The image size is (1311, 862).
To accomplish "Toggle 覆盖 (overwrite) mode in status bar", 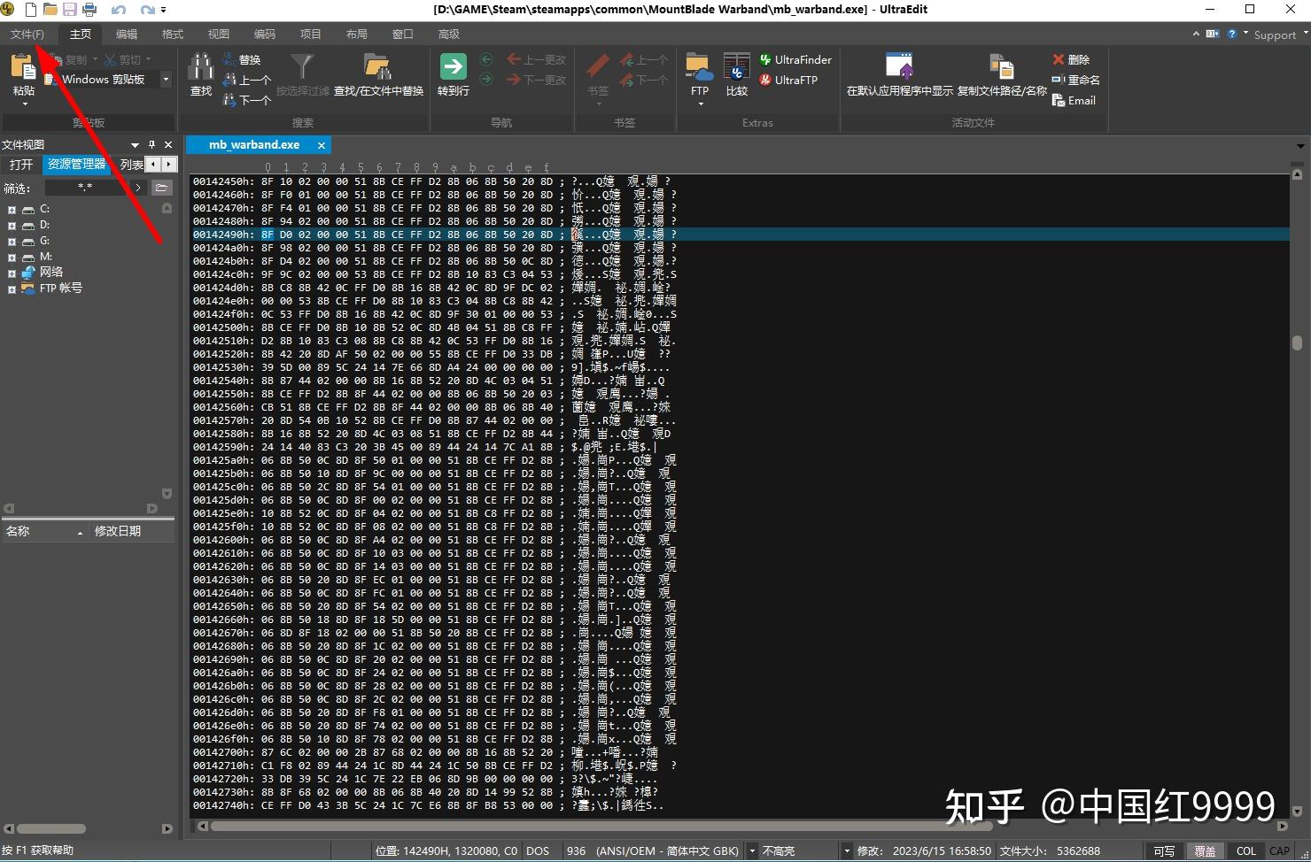I will pyautogui.click(x=1205, y=850).
